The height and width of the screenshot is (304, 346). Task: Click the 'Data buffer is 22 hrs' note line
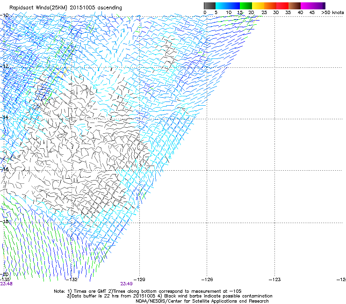click(169, 296)
